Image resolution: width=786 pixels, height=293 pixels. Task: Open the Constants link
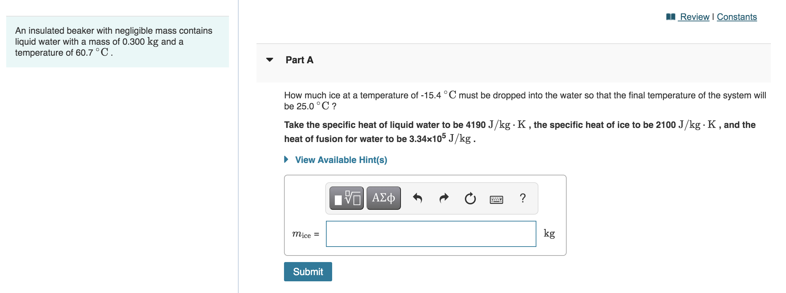737,17
